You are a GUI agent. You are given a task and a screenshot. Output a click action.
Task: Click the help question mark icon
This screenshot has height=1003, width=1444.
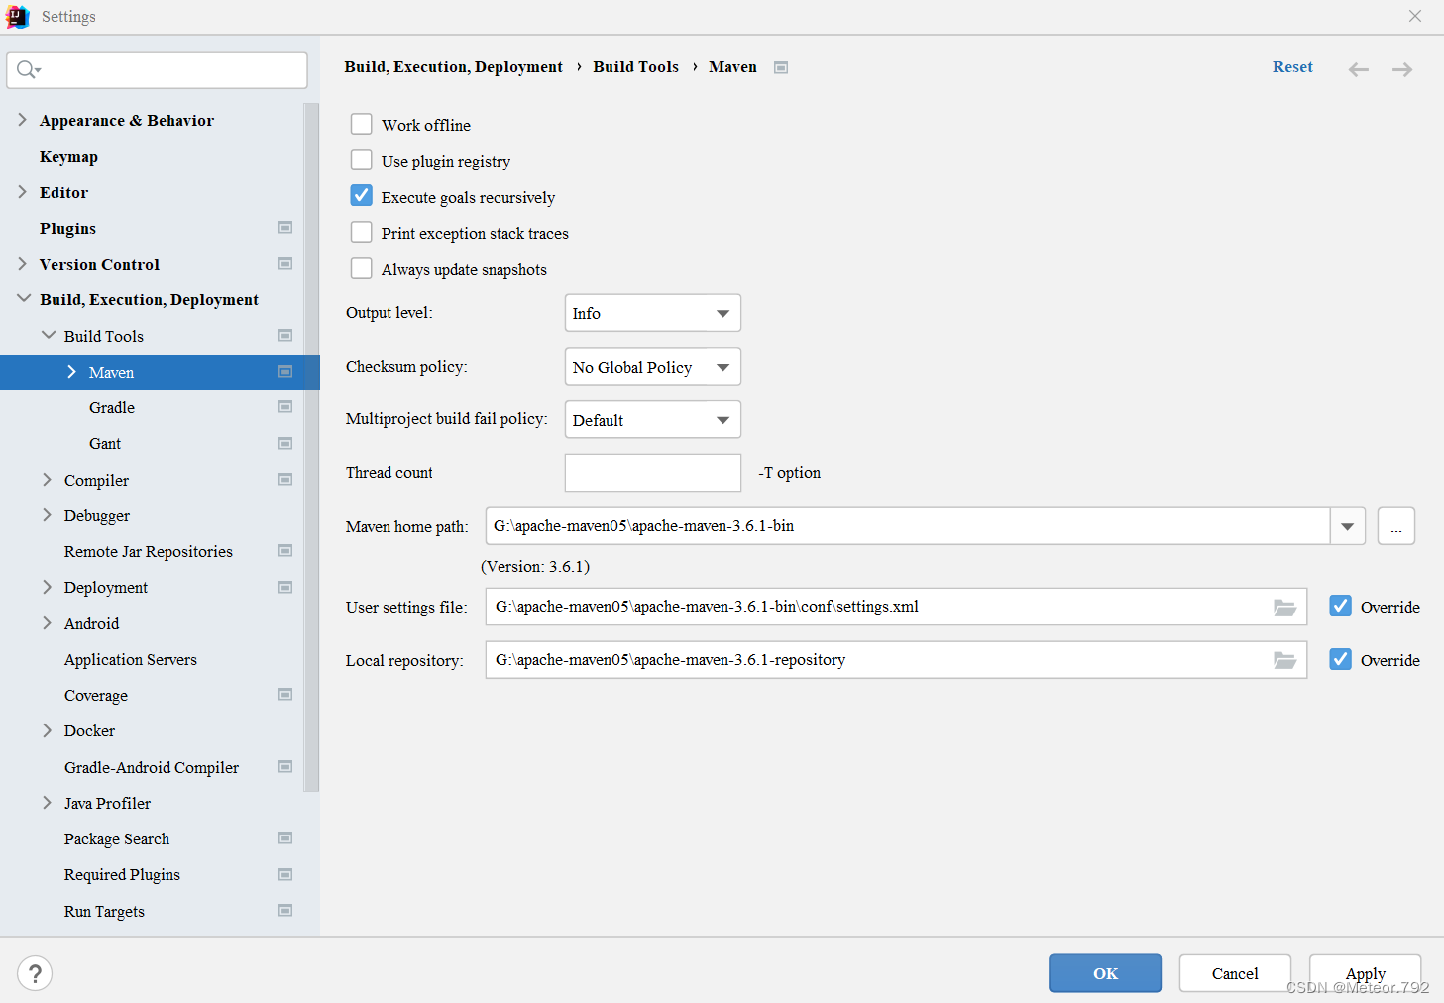[x=35, y=973]
